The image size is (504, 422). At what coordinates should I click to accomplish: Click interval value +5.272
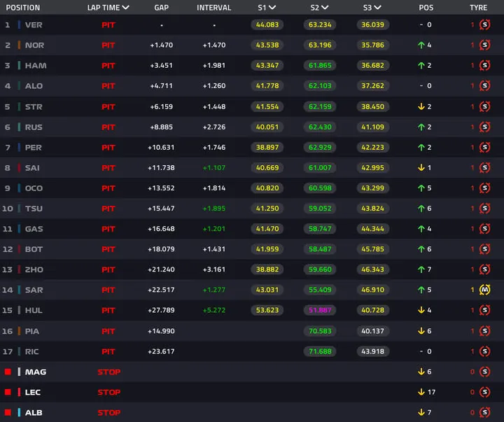click(214, 310)
